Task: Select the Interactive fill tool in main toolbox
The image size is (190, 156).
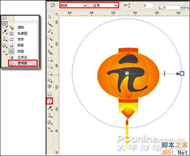Action: 50,129
